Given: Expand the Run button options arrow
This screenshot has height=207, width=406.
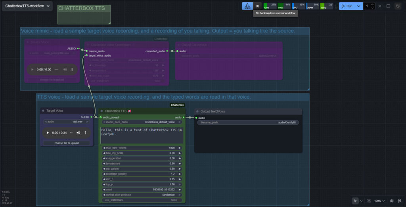Looking at the screenshot, I should [x=359, y=6].
